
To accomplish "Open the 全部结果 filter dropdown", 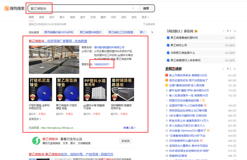I will click(149, 24).
